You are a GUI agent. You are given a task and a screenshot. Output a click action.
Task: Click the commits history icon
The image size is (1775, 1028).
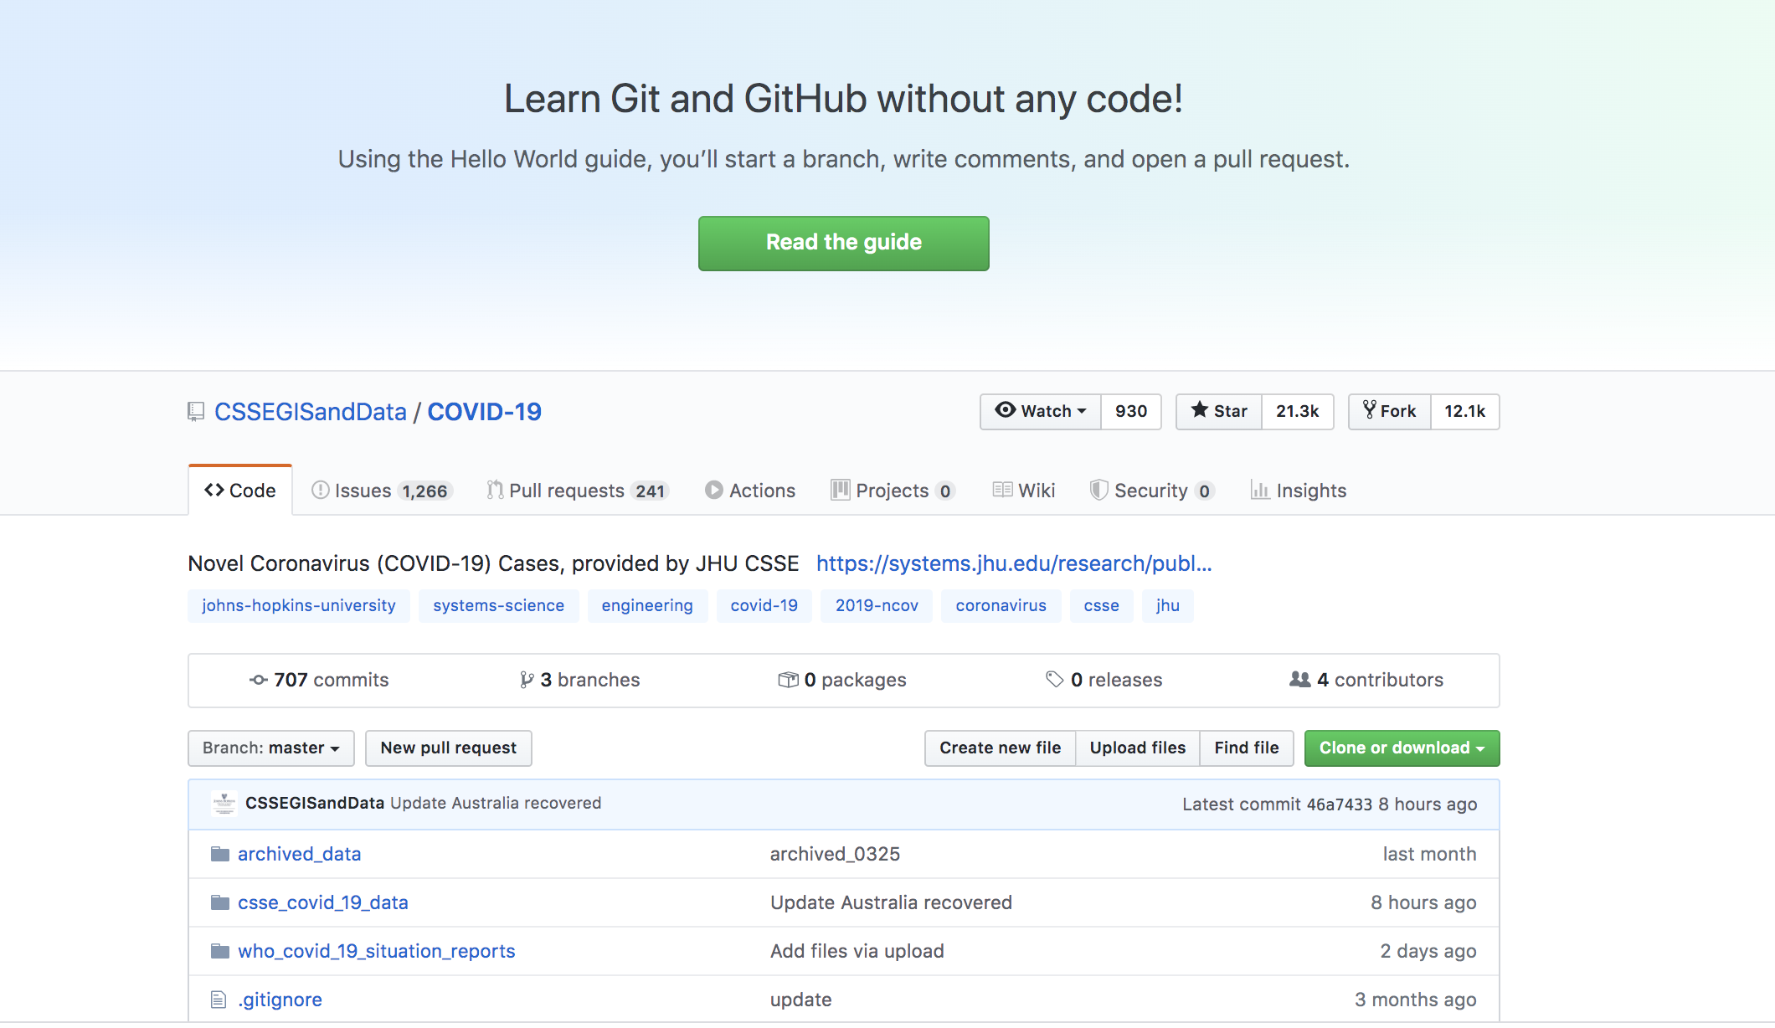[258, 680]
